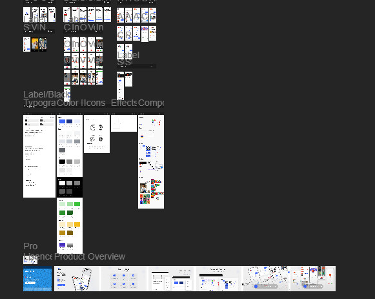Screen dimensions: 375x299
Task: Pick the bright green color swatch
Action: tap(77, 204)
